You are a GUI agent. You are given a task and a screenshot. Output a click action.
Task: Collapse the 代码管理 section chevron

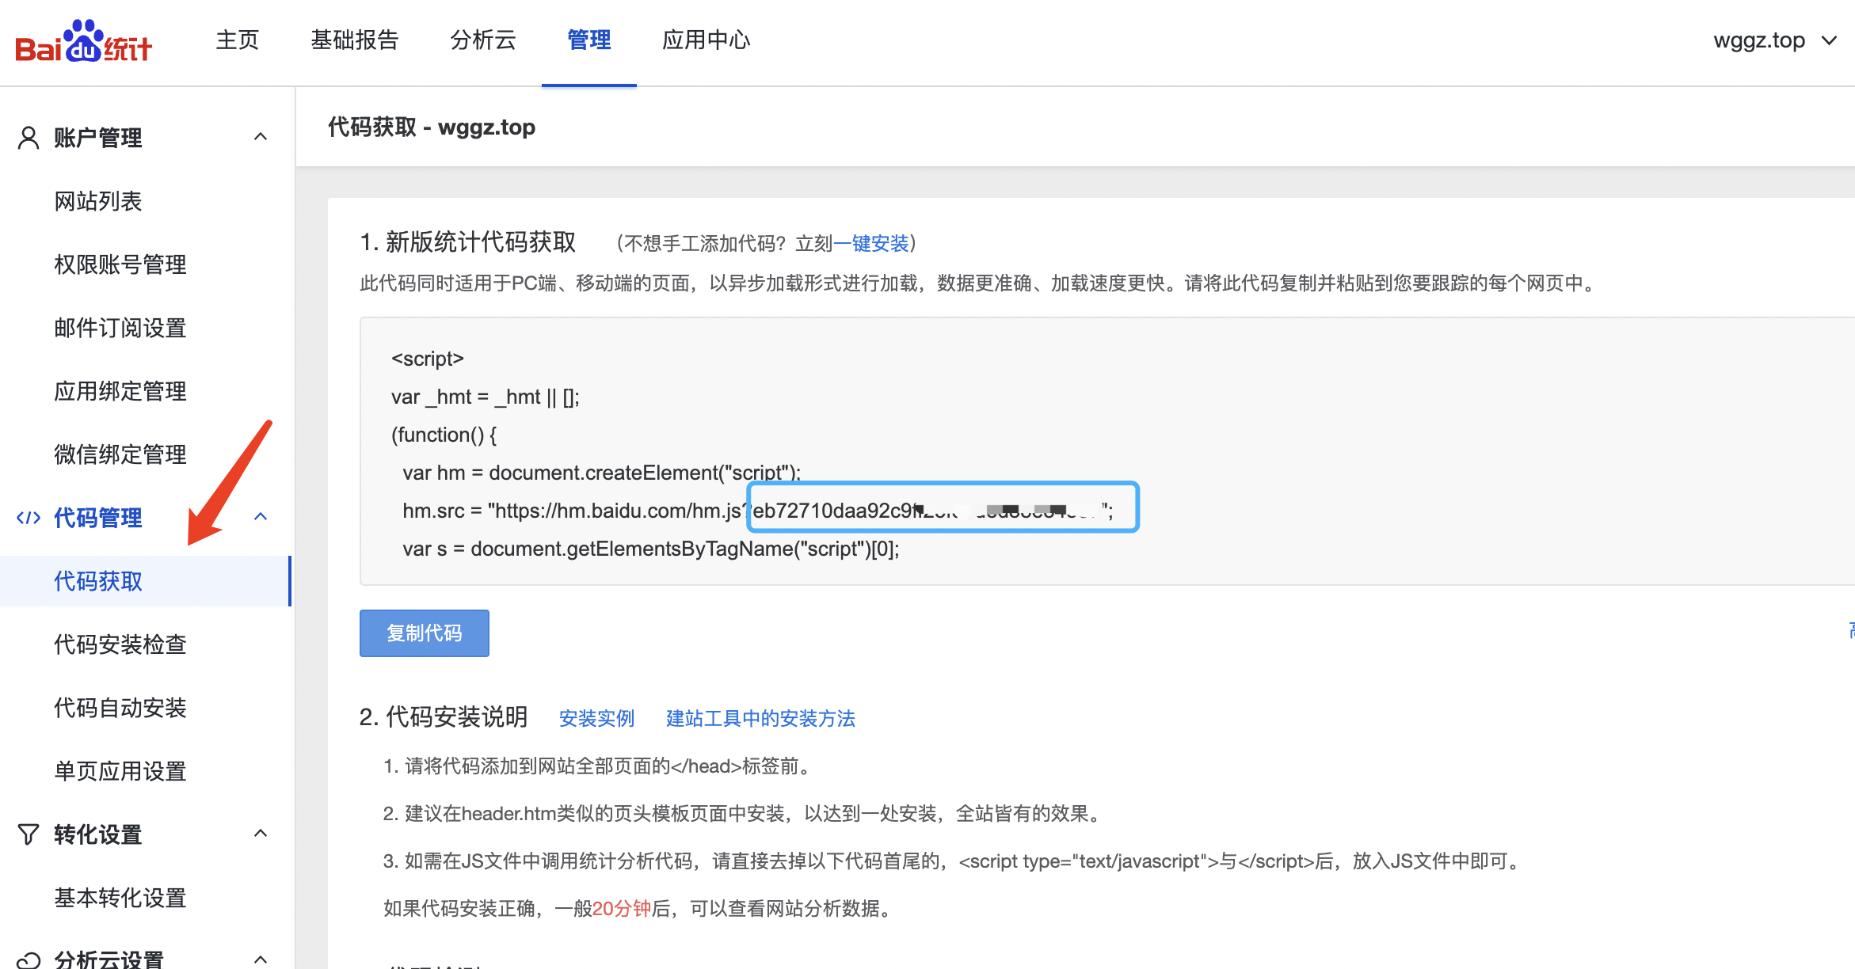point(261,517)
